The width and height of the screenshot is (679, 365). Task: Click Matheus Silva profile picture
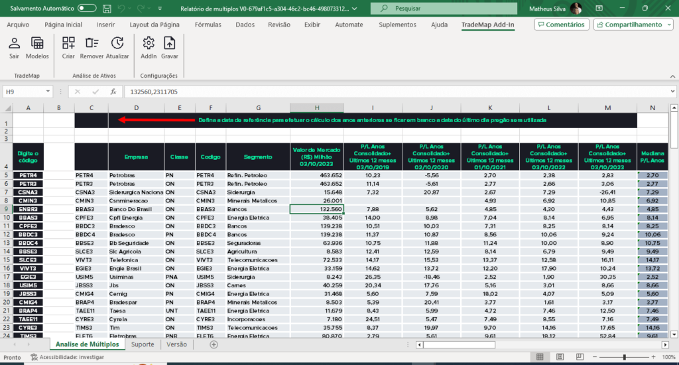tap(576, 8)
